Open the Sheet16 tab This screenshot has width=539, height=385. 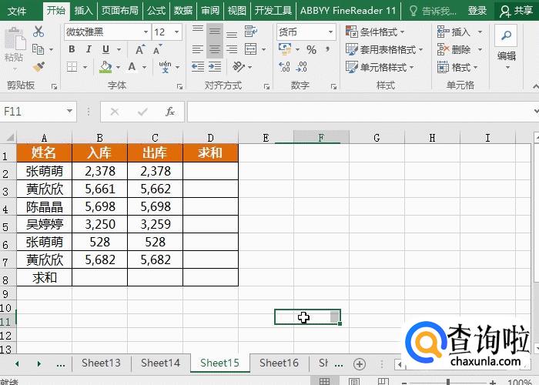(279, 363)
